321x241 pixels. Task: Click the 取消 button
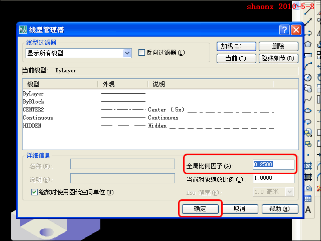[240, 209]
